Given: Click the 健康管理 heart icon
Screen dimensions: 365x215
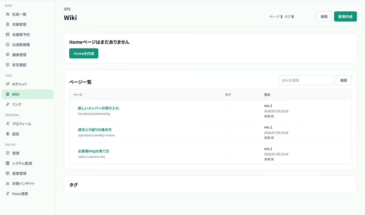Looking at the screenshot, I should tap(8, 55).
